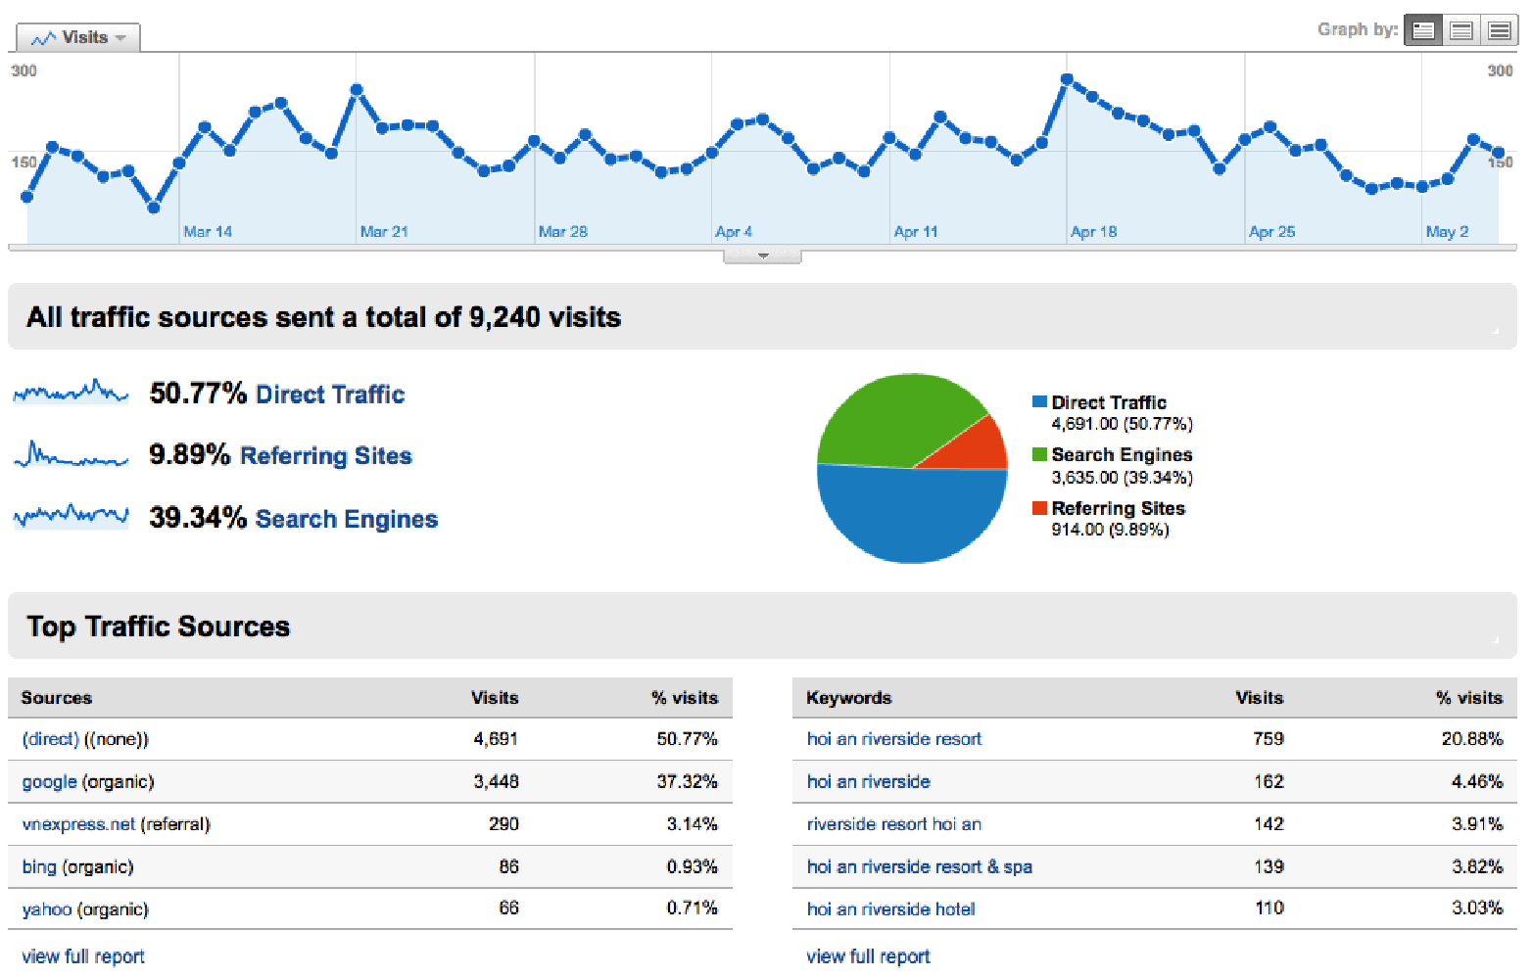Open keyword 'hoi an riverside'
This screenshot has height=977, width=1532.
pos(868,782)
